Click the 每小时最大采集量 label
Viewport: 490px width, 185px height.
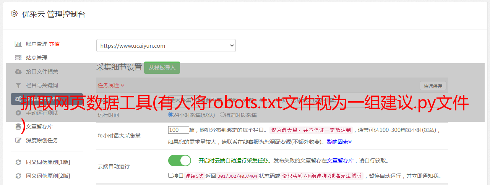pyautogui.click(x=119, y=135)
